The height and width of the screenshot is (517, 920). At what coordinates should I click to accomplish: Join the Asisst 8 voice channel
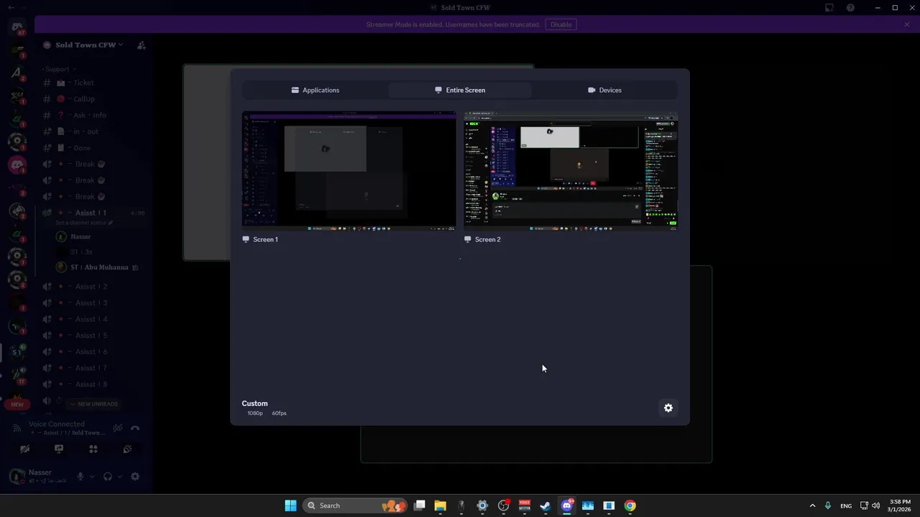[93, 384]
